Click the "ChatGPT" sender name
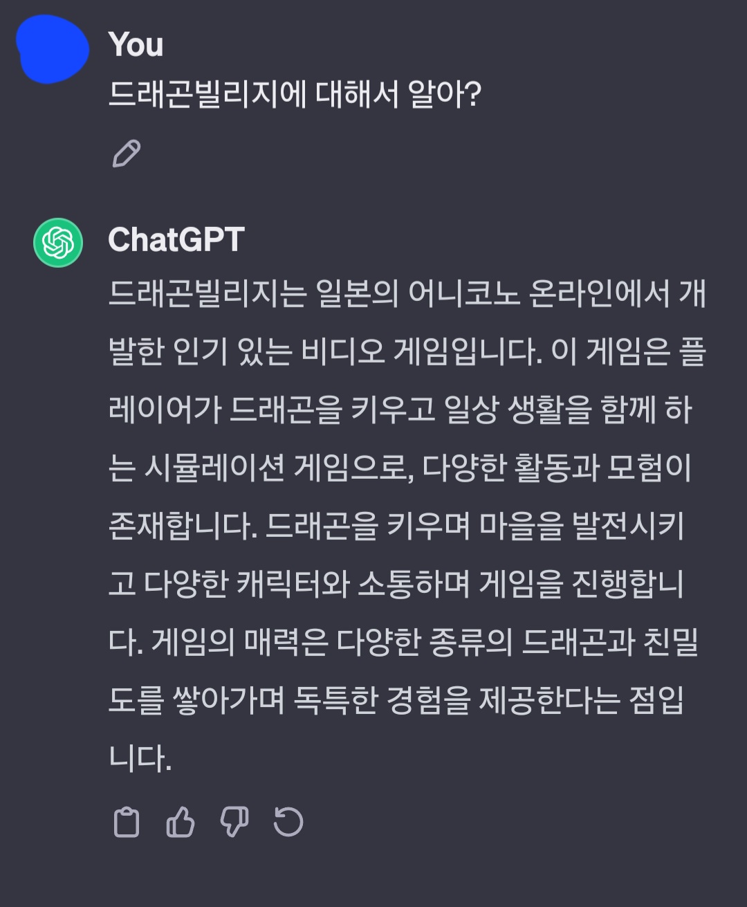Screen dimensions: 747x907 (176, 240)
